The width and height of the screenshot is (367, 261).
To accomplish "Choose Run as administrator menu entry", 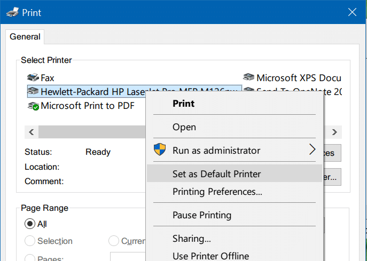I will (x=235, y=151).
